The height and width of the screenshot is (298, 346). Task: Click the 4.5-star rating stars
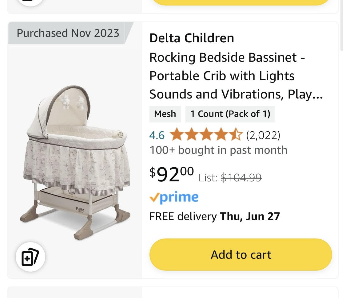206,135
